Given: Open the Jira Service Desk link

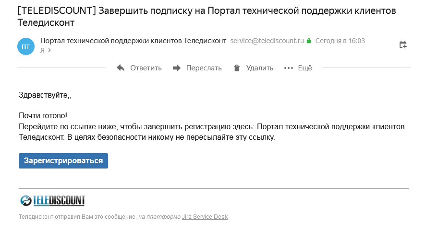Looking at the screenshot, I should coord(205,217).
